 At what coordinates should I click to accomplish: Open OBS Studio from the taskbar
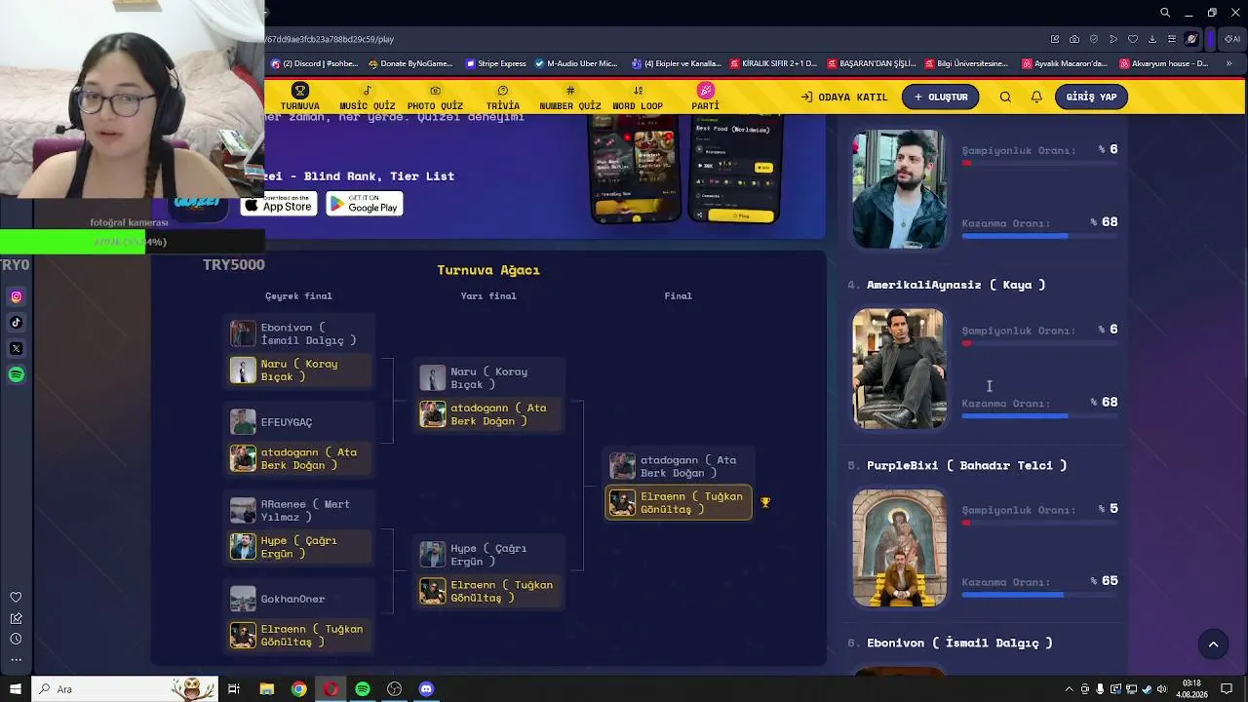click(x=394, y=689)
